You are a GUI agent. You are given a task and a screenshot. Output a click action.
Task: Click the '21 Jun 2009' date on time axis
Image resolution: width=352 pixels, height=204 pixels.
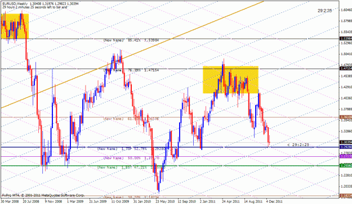coord(98,202)
